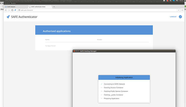Open a new tab with the plus button
The width and height of the screenshot is (186, 107).
(x=54, y=7)
